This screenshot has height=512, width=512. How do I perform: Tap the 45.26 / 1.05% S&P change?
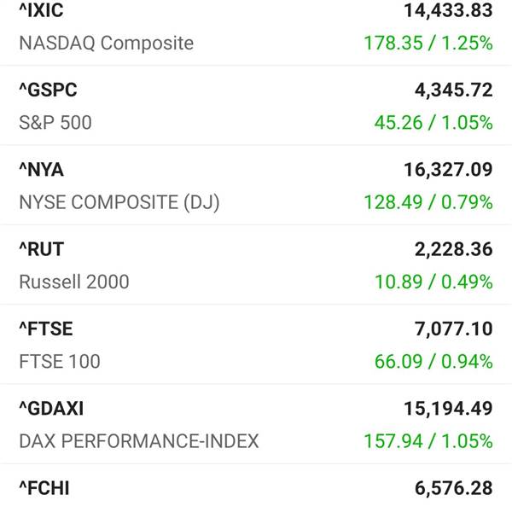[433, 123]
